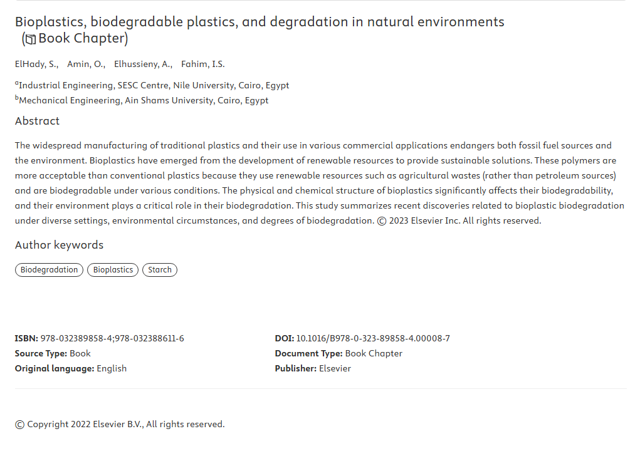Click the DOI number 10.1016/B978-0-323-89858-4.00008-7

pyautogui.click(x=373, y=338)
